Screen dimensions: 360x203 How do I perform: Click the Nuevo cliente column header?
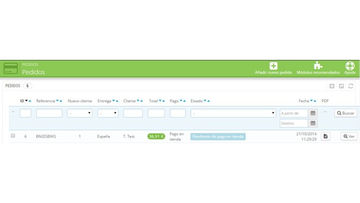[x=80, y=101]
